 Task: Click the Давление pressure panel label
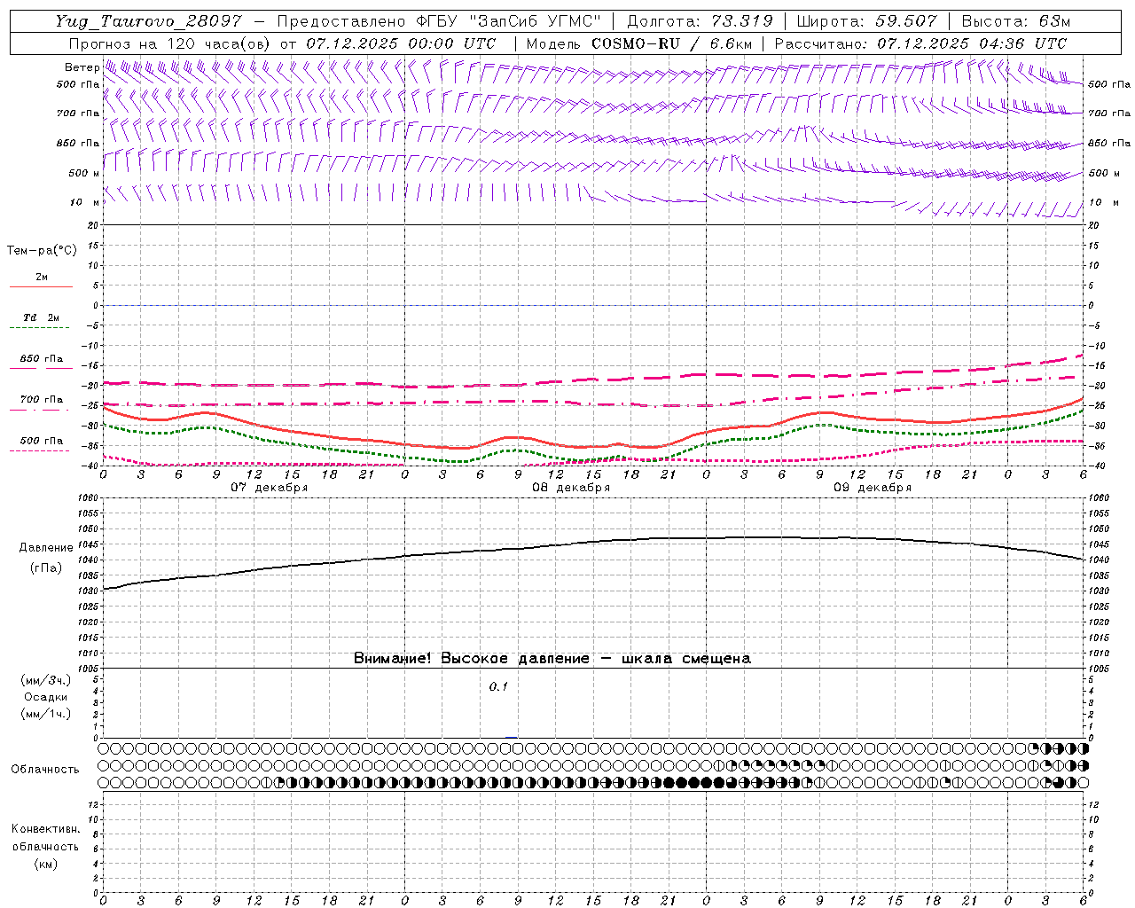(47, 548)
